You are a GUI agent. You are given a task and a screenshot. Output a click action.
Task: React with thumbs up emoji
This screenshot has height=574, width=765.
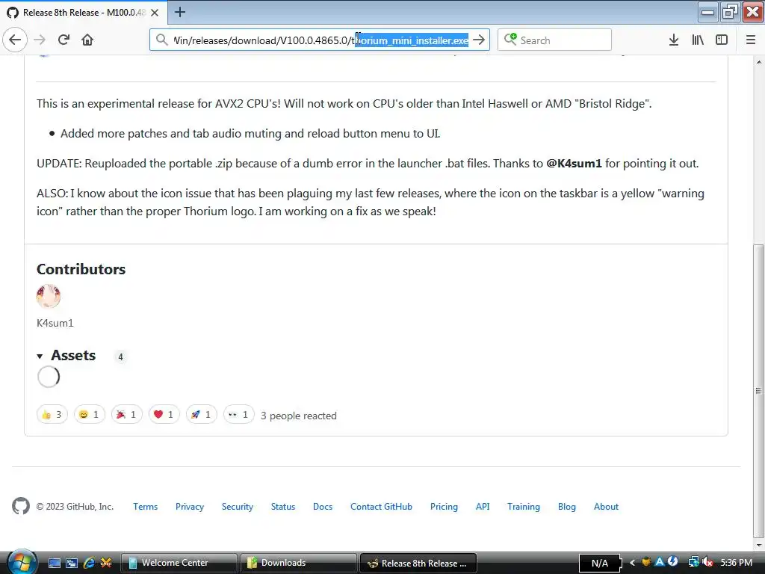(x=52, y=415)
